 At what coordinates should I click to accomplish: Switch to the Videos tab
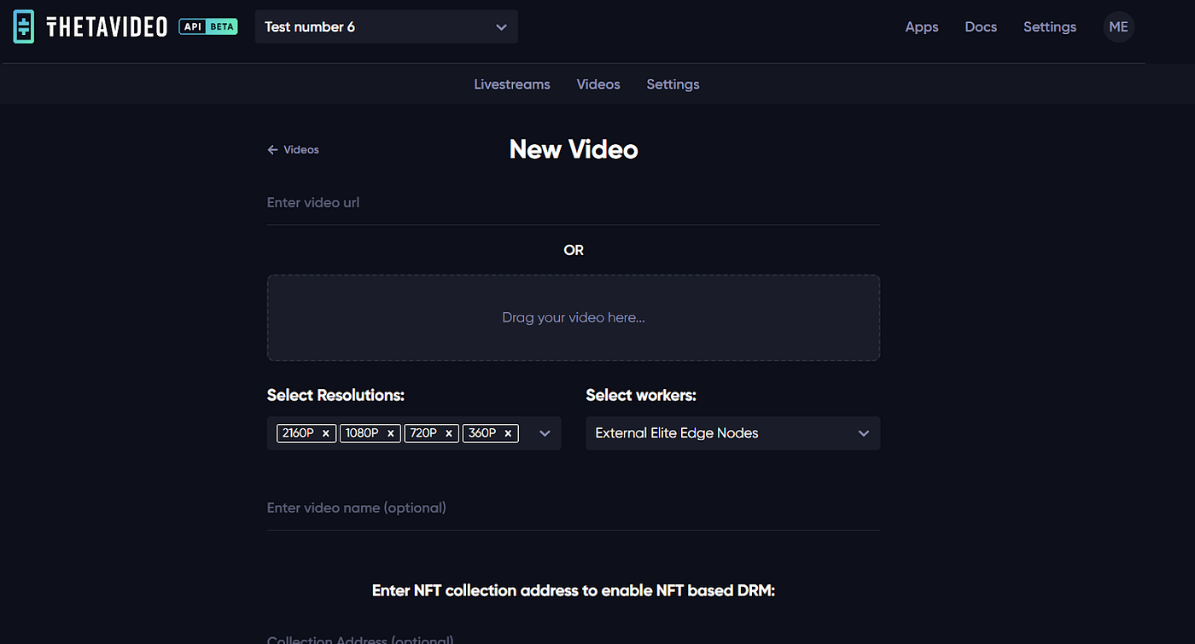[598, 84]
